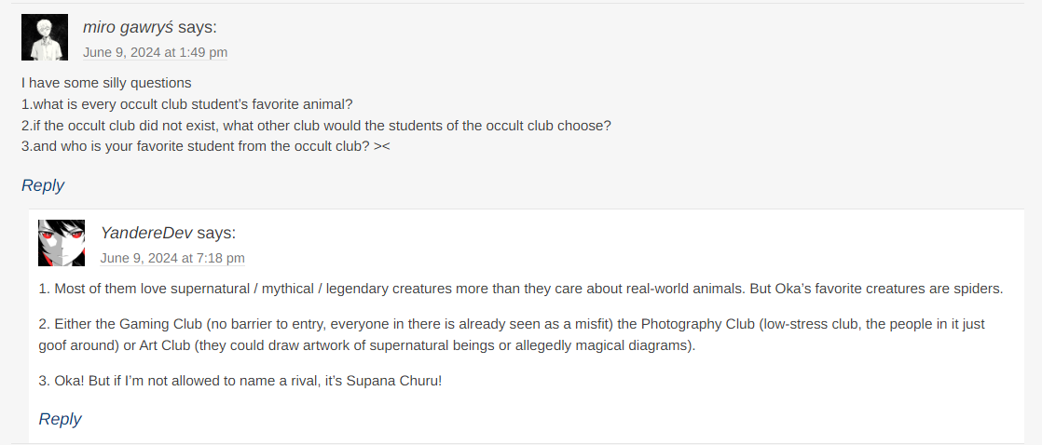Click the question about choosing another club
Image resolution: width=1042 pixels, height=445 pixels.
[x=316, y=126]
